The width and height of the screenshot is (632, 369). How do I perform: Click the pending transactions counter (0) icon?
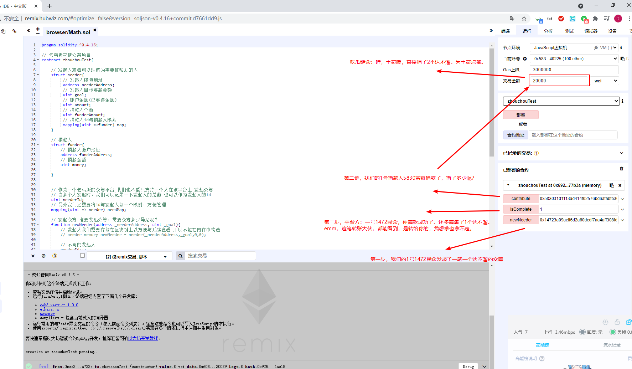coord(55,256)
